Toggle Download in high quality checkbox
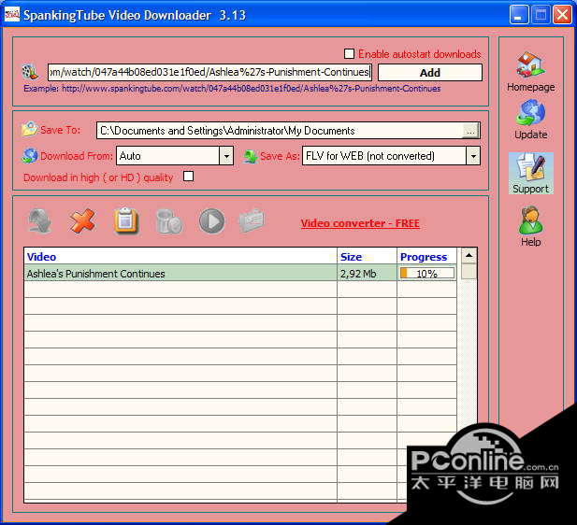The width and height of the screenshot is (577, 525). click(x=188, y=177)
